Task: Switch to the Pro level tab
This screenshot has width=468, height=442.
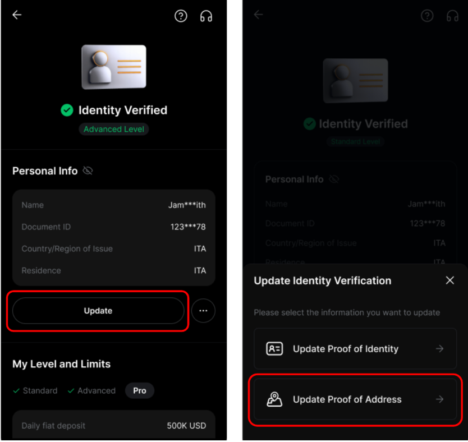Action: [140, 391]
